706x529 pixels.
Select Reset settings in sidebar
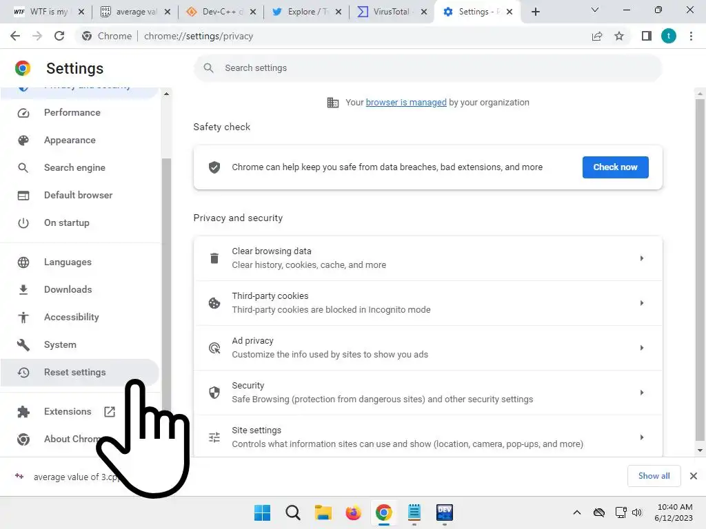tap(80, 372)
